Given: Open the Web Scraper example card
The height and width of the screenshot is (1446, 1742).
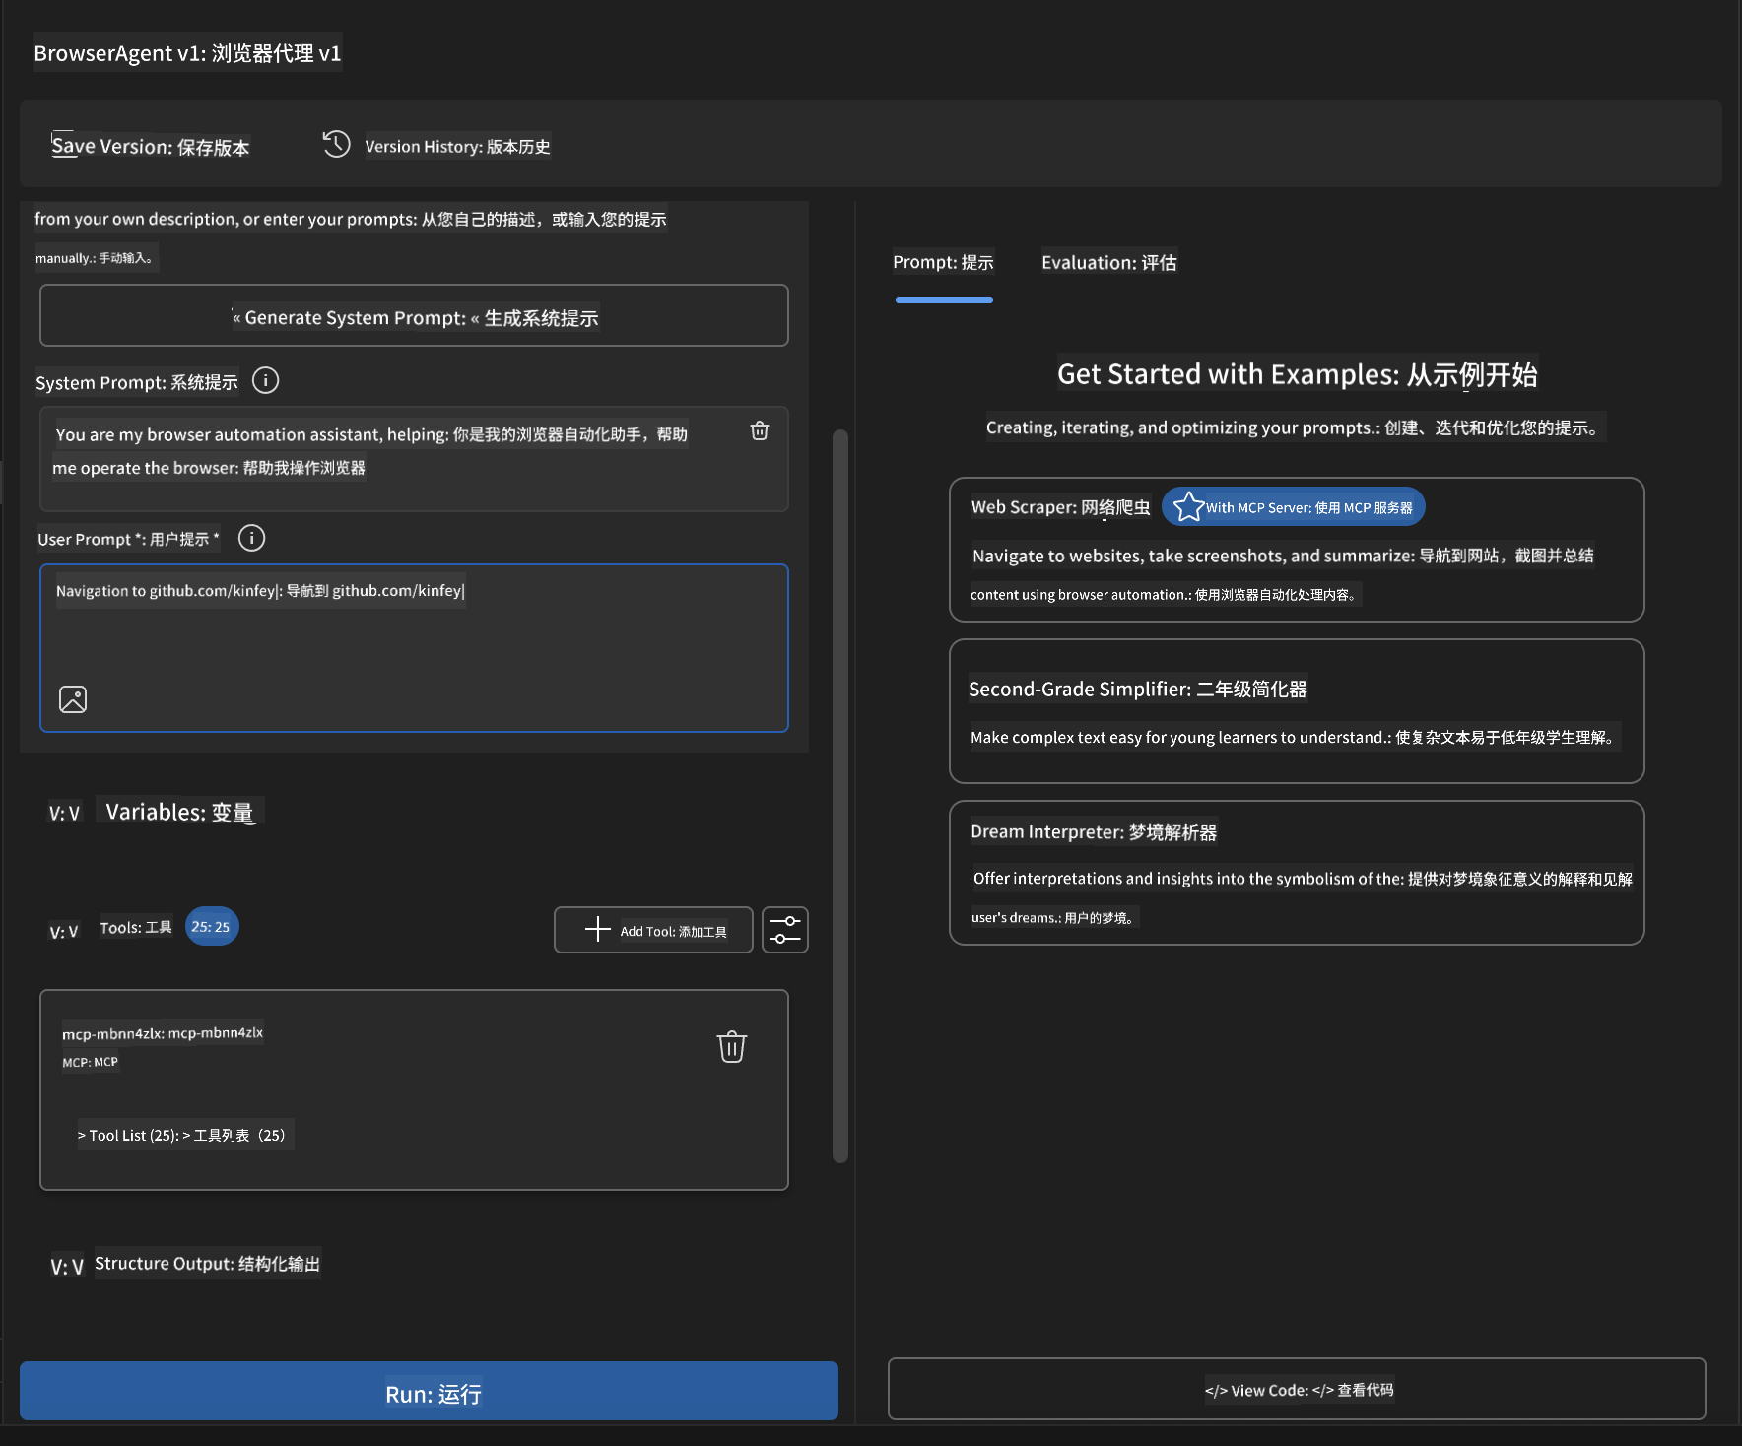Looking at the screenshot, I should point(1297,550).
